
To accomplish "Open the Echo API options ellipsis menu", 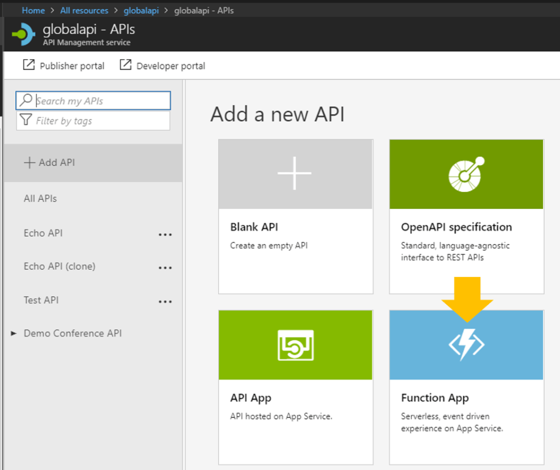I will [166, 234].
